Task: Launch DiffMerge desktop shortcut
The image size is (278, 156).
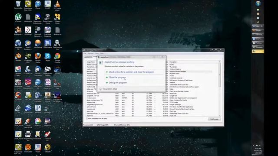Action: (28, 31)
